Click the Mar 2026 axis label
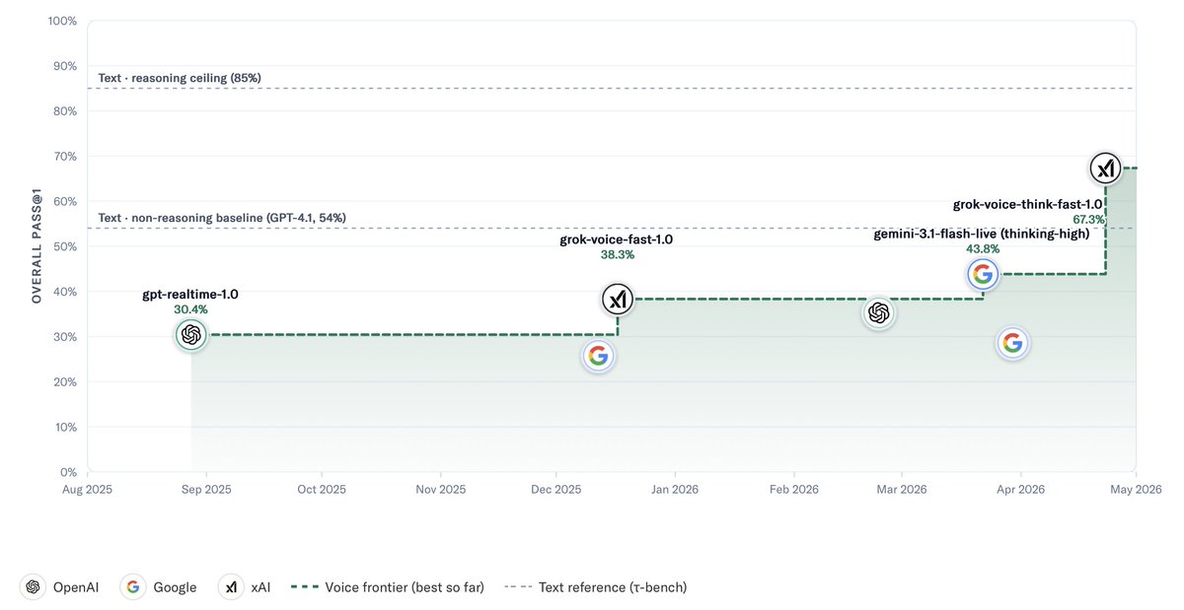 [x=900, y=489]
